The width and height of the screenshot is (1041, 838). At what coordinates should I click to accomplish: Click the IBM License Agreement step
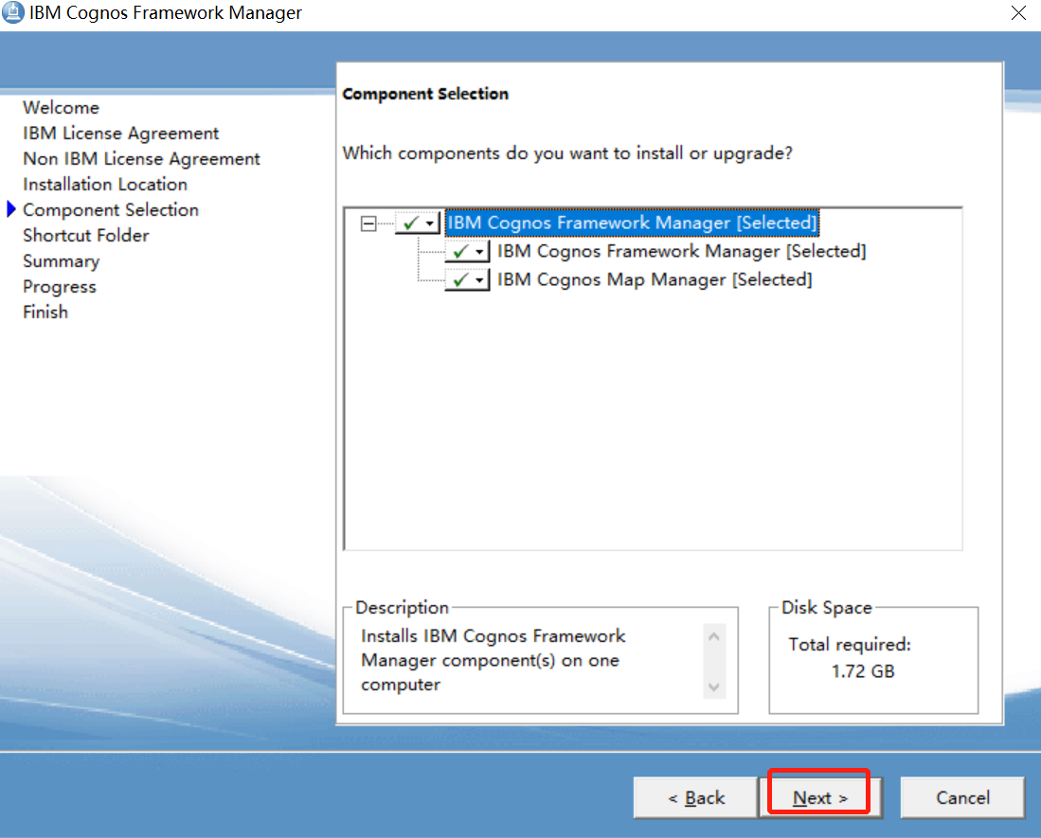pyautogui.click(x=121, y=134)
